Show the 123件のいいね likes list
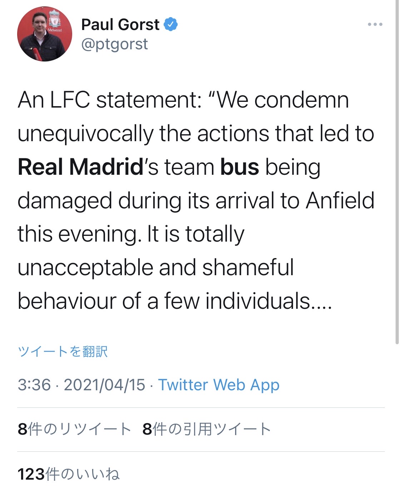Screen dimensions: 402x490 point(68,474)
